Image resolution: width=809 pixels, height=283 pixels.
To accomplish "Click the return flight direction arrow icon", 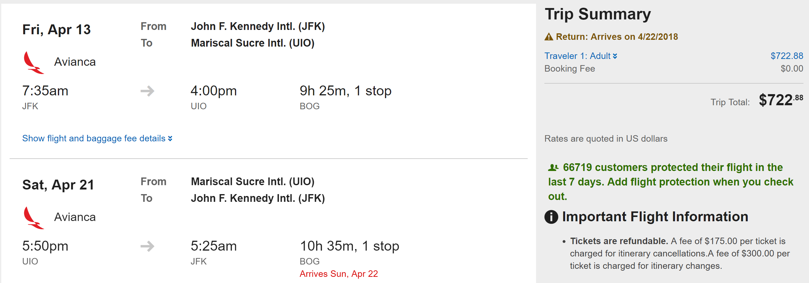I will 147,246.
